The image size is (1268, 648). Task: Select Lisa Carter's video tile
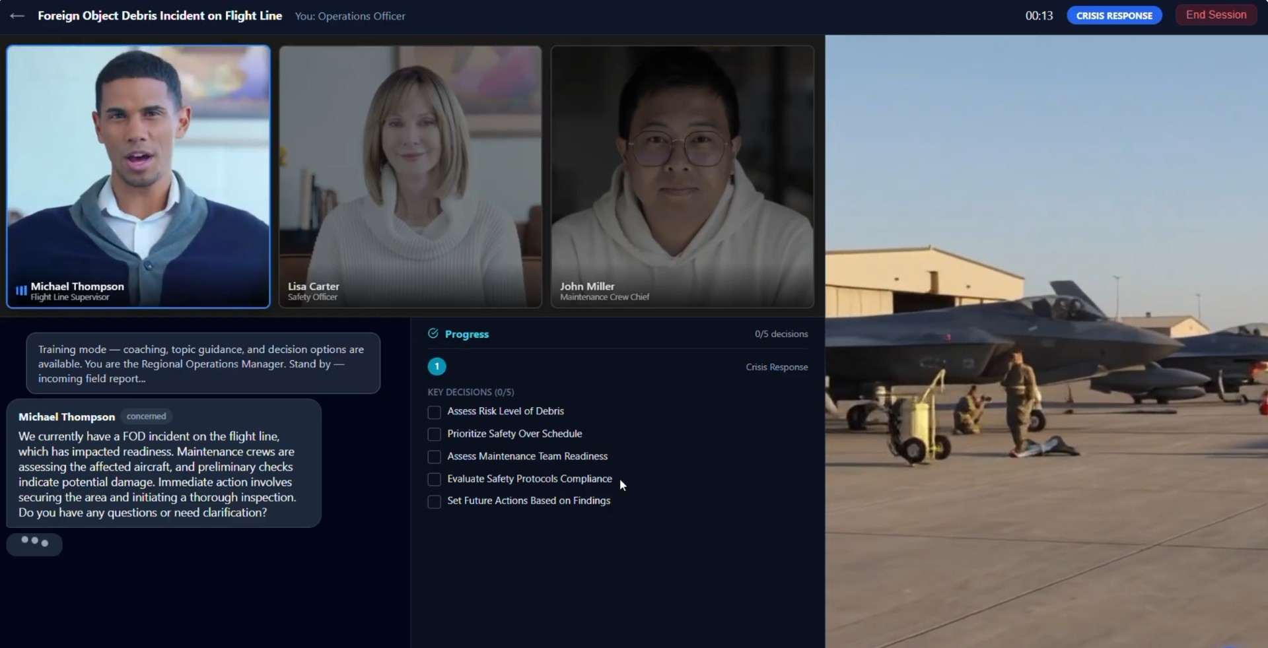410,176
